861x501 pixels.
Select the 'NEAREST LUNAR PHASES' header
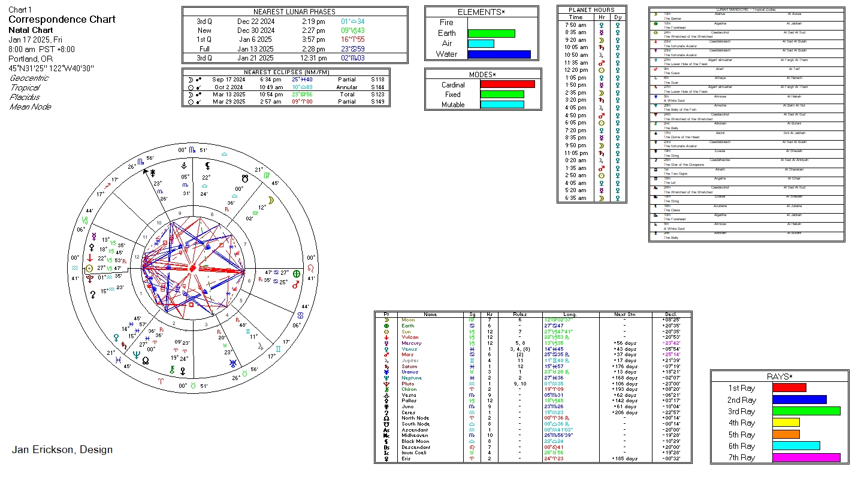tap(294, 12)
